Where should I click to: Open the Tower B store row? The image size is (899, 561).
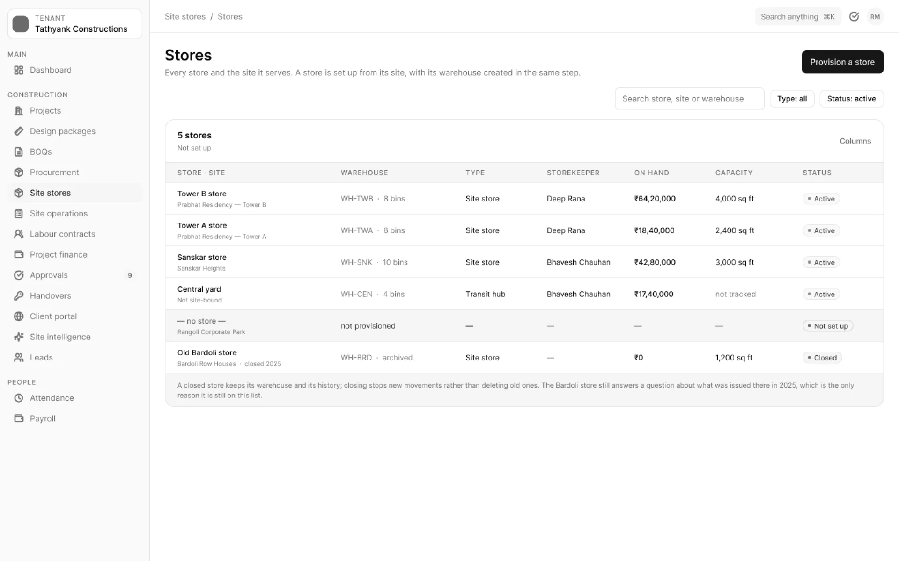pos(524,199)
